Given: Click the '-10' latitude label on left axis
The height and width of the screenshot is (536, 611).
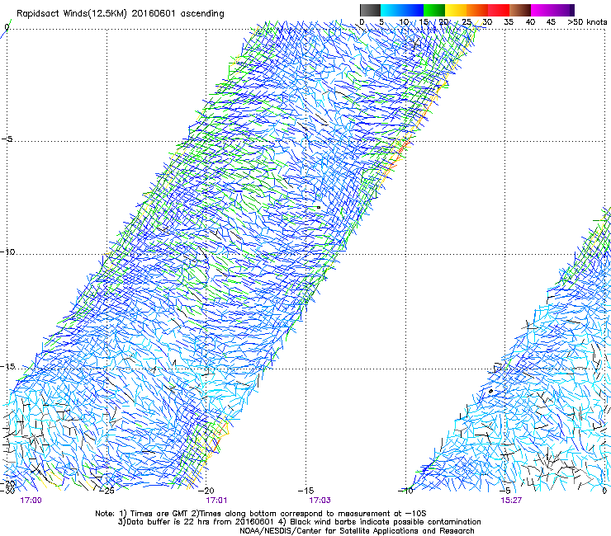Looking at the screenshot, I should click(7, 252).
